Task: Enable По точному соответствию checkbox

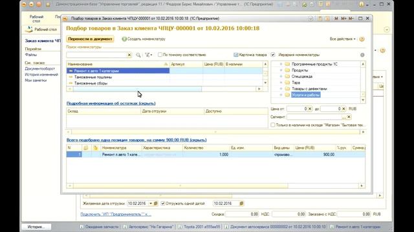Action: pyautogui.click(x=160, y=55)
